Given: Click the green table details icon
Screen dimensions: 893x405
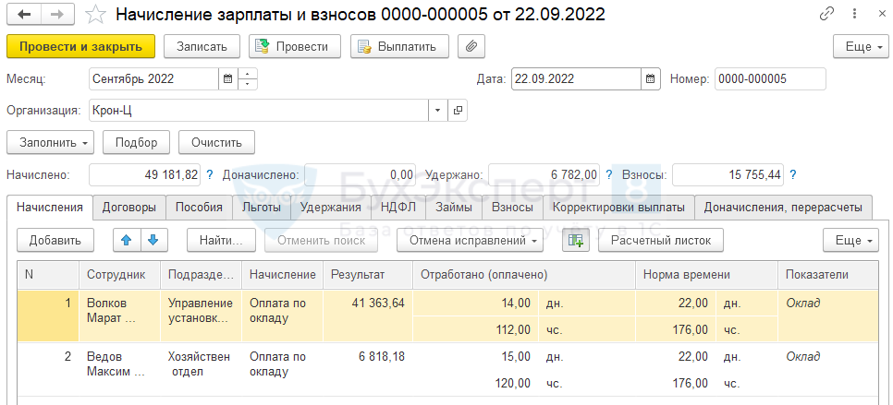Looking at the screenshot, I should click(576, 241).
